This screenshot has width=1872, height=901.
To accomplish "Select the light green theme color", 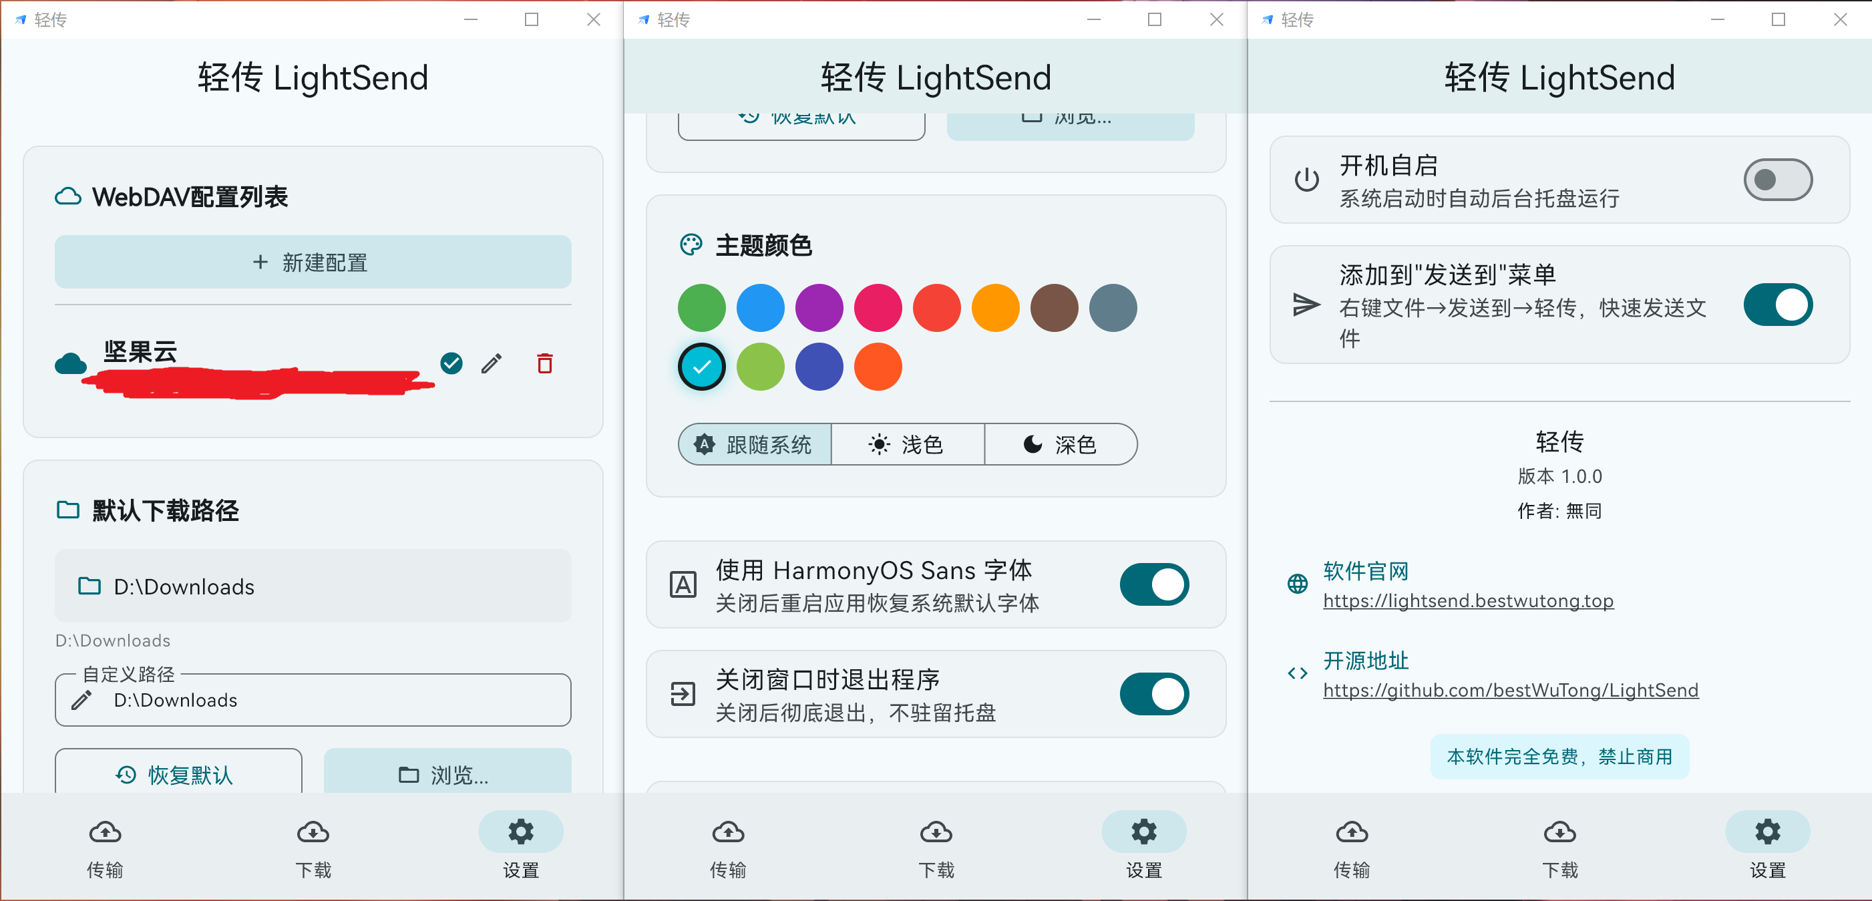I will coord(761,367).
